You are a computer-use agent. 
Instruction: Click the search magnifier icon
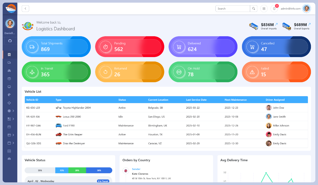pyautogui.click(x=253, y=8)
